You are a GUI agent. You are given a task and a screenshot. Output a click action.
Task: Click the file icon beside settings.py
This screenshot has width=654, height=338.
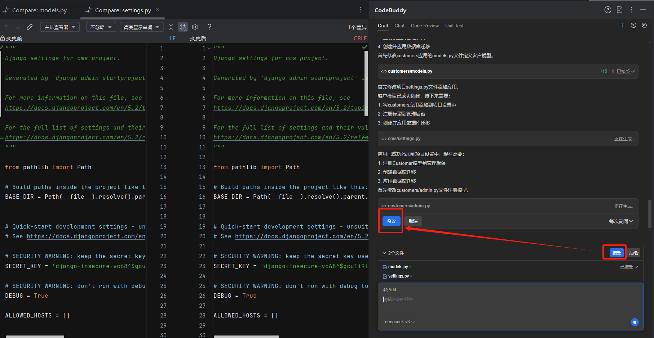(x=385, y=276)
